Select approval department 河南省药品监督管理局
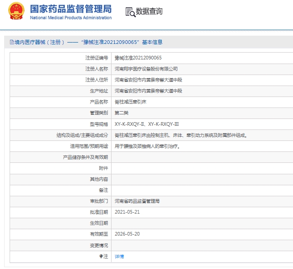Image resolution: width=293 pixels, height=269 pixels. [137, 201]
